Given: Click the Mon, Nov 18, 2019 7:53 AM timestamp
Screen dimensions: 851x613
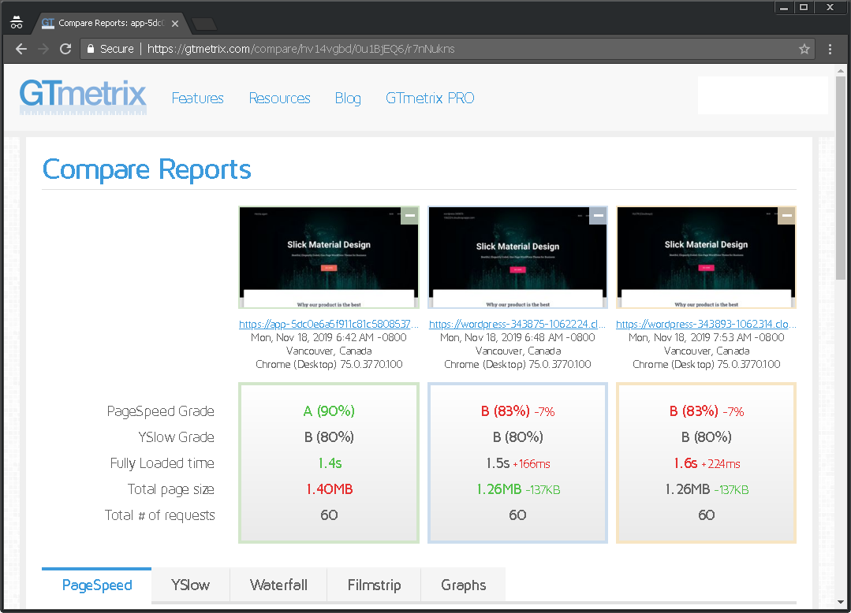Looking at the screenshot, I should [x=706, y=337].
